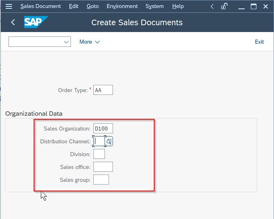Viewport: 274px width, 219px height.
Task: Collapse the menu bar with left chevron
Action: pos(212,6)
